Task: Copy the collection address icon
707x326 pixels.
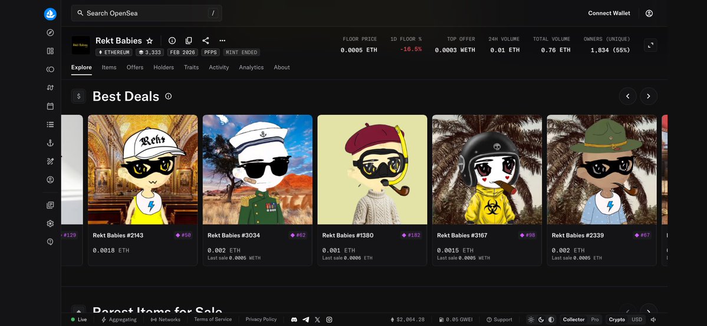Action: [x=189, y=41]
